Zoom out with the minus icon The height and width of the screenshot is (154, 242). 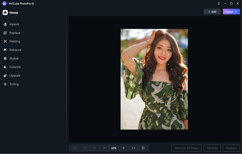(104, 148)
